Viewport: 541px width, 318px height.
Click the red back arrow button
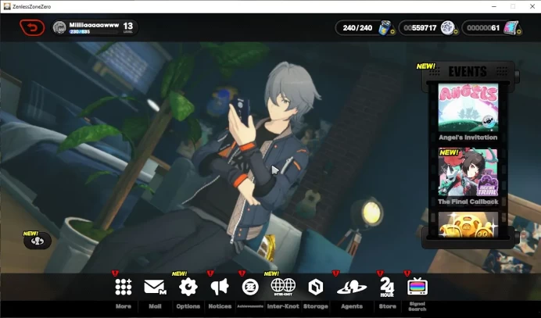(32, 27)
